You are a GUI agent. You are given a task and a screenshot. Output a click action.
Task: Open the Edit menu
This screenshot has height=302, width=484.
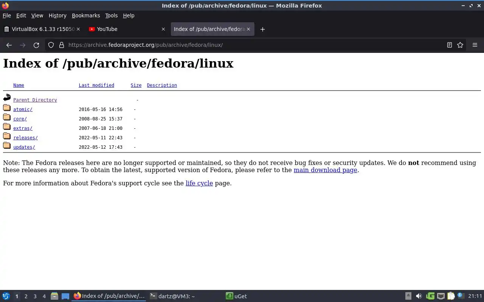21,15
